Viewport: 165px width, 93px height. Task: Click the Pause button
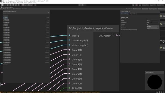point(82,5)
